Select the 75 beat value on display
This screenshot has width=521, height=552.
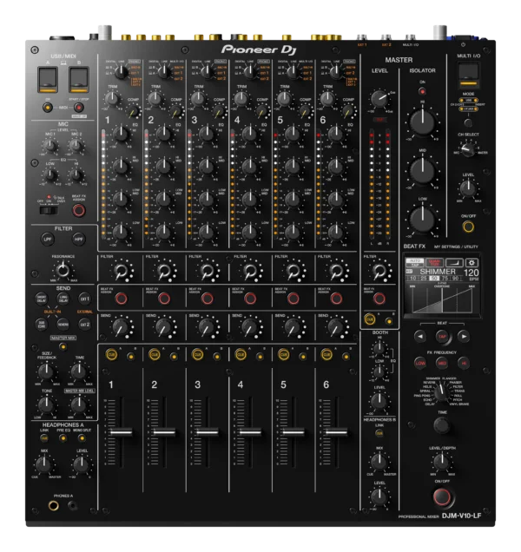[445, 278]
